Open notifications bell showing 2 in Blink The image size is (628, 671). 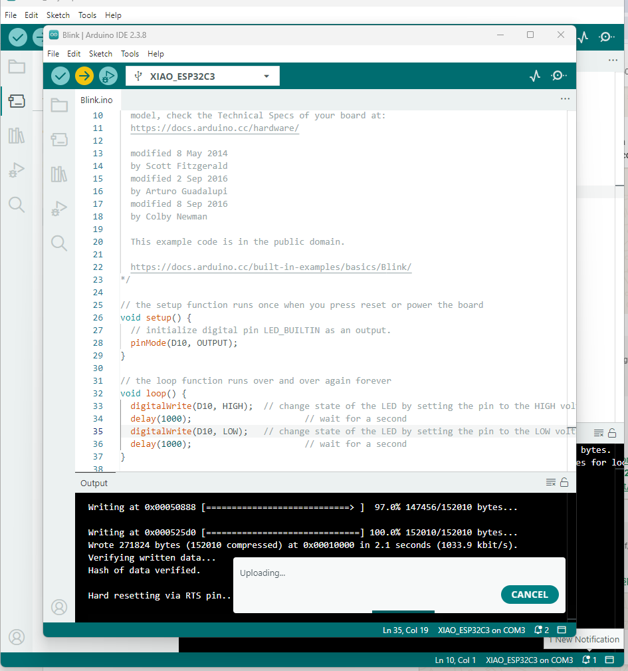(542, 630)
